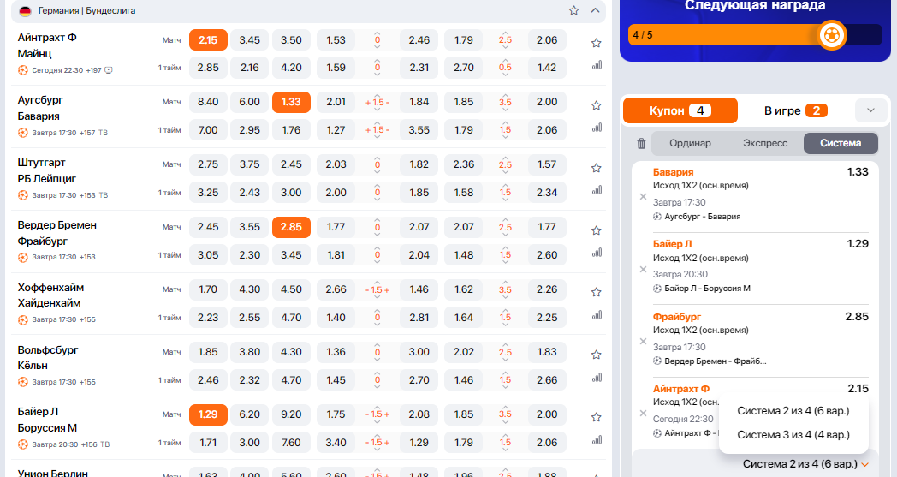Star the Вердер Бремен – Фрайбург match
The height and width of the screenshot is (477, 897).
596,230
